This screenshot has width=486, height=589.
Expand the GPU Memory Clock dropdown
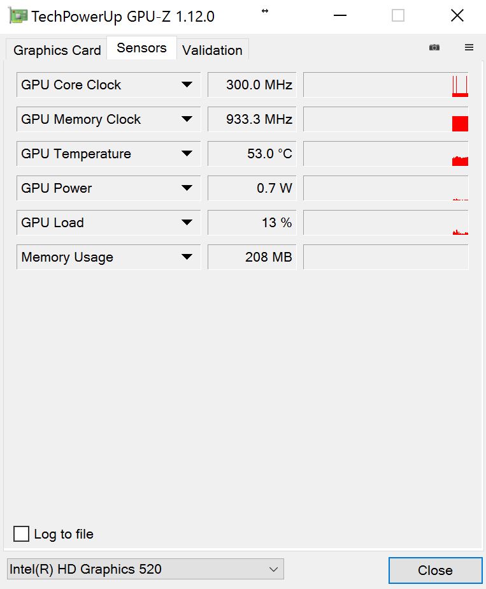coord(187,119)
